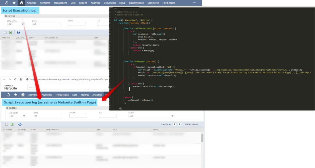
Task: Open the star shortcuts icon in the uppermost navigation bar
Action: (x=14, y=3)
